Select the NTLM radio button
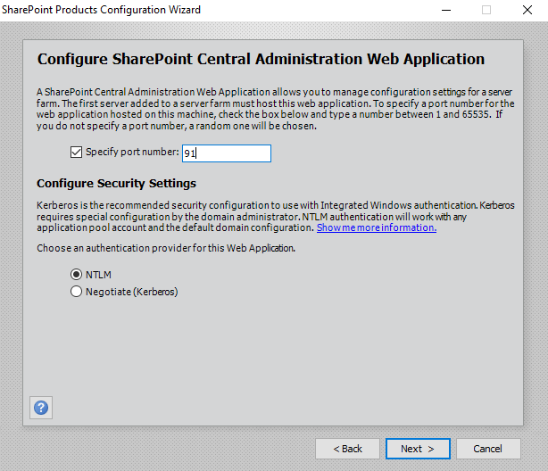The height and width of the screenshot is (471, 548). tap(76, 275)
